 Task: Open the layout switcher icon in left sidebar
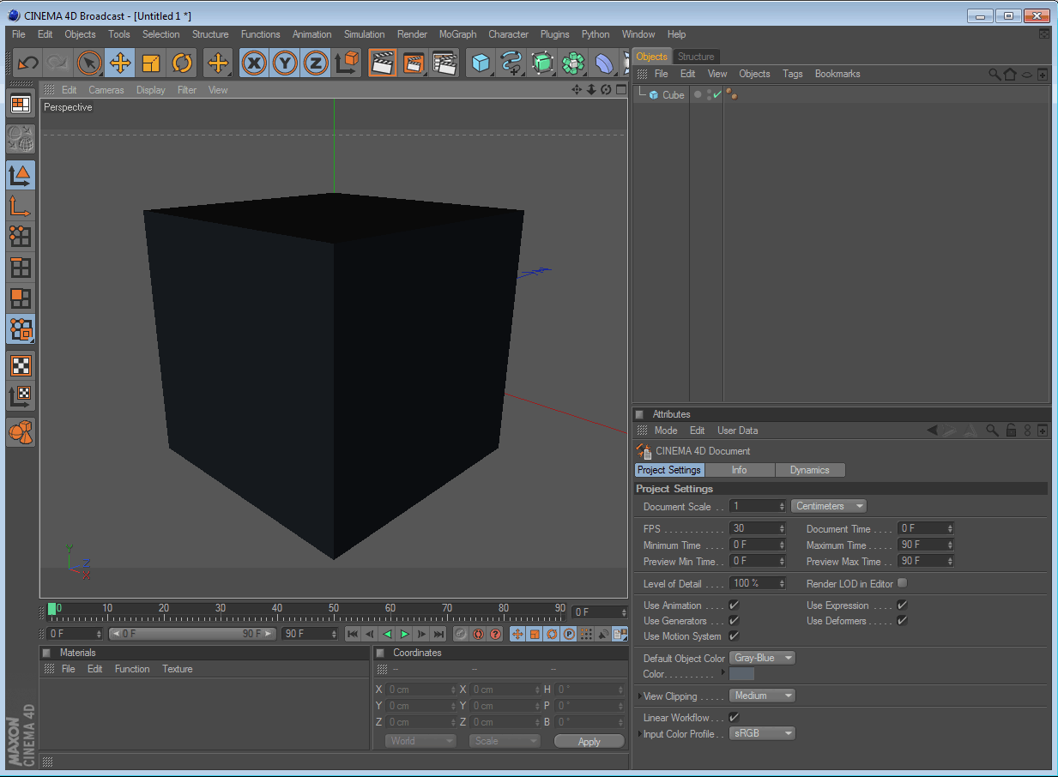[x=21, y=105]
